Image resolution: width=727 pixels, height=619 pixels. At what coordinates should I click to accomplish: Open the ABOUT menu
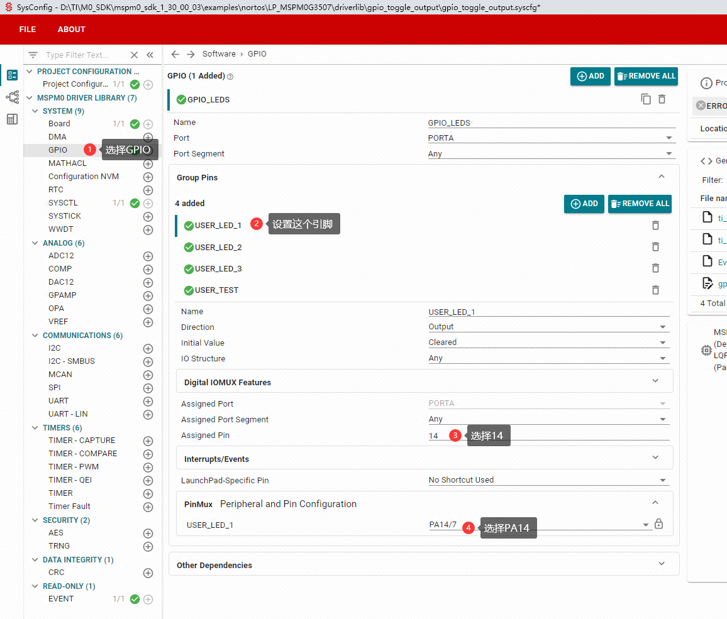pos(72,29)
